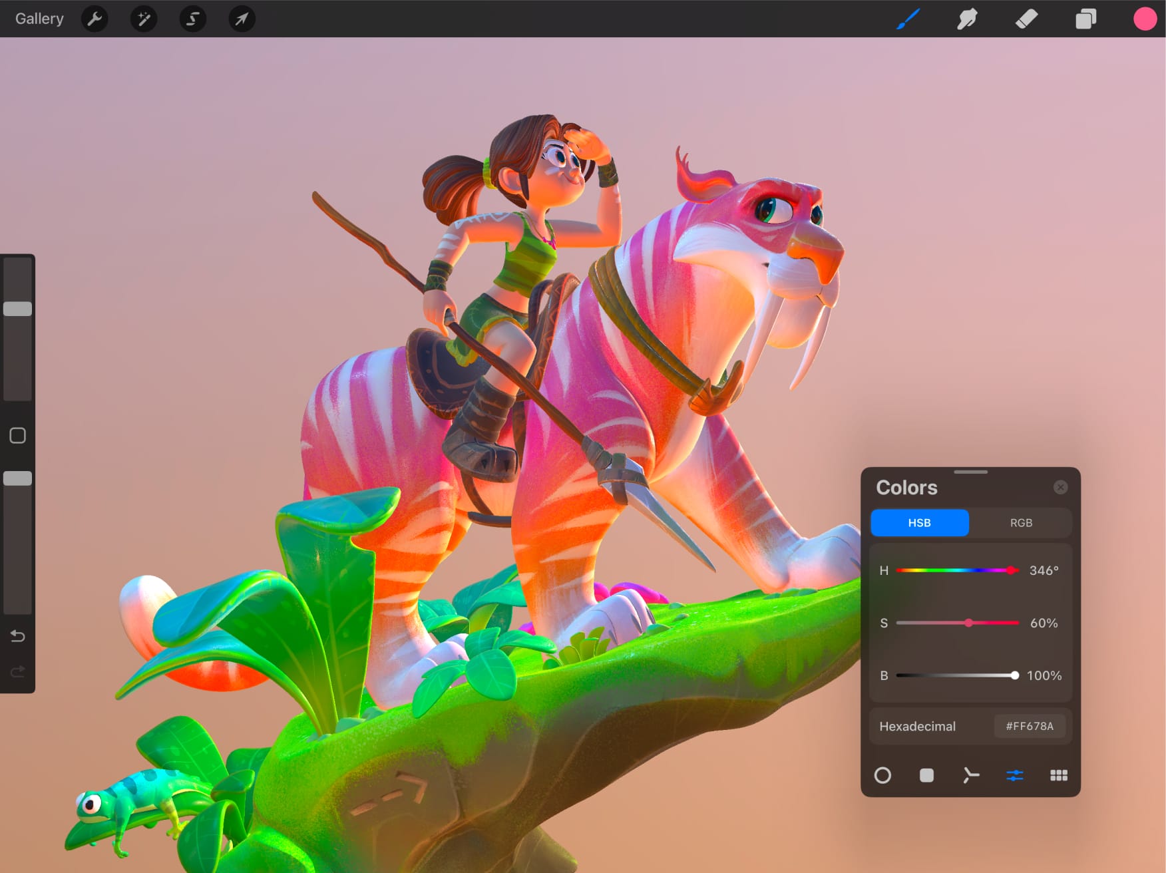The height and width of the screenshot is (873, 1166).
Task: Activate the Transform arrow tool
Action: coord(242,19)
